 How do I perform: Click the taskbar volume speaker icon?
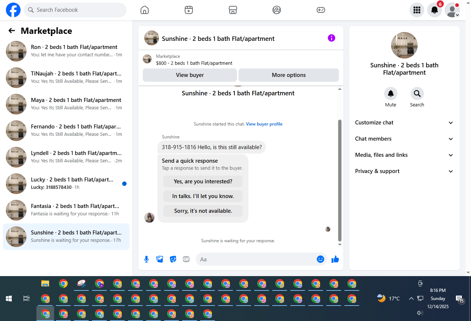point(420,313)
